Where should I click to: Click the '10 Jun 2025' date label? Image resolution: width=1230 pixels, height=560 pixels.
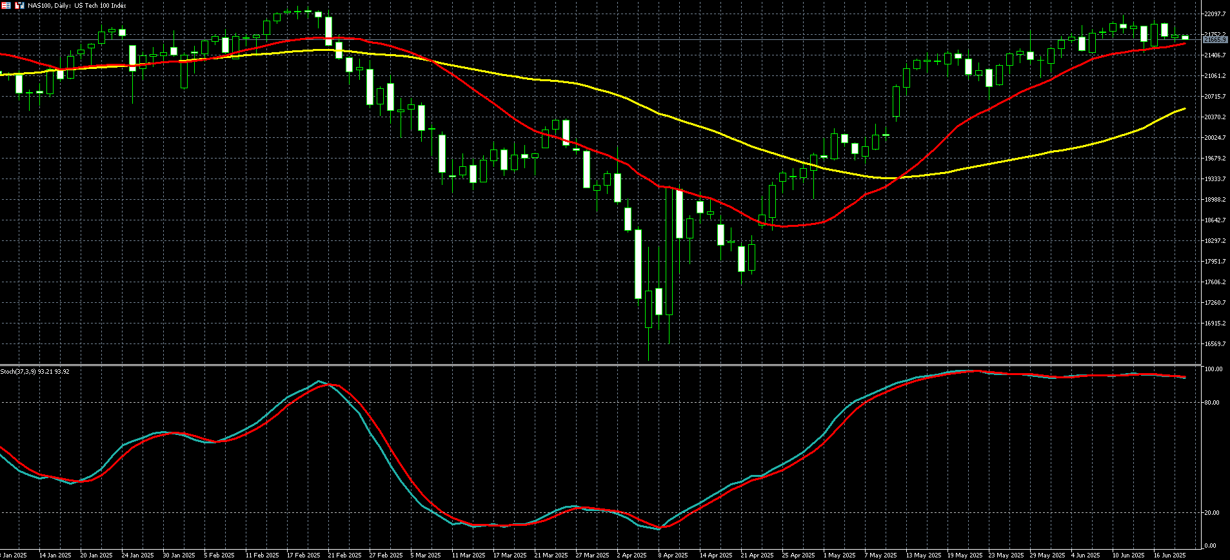tap(1129, 555)
